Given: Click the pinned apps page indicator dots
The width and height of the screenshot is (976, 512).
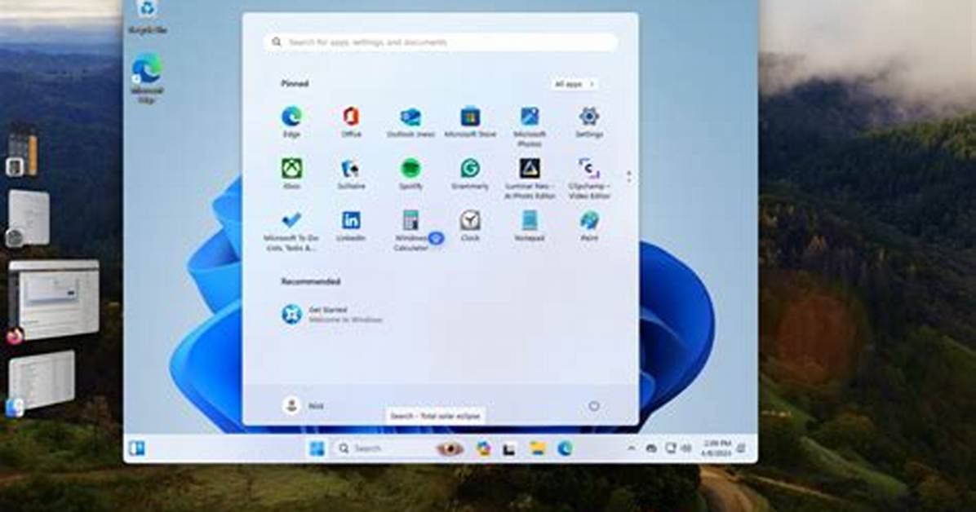Looking at the screenshot, I should 628,177.
